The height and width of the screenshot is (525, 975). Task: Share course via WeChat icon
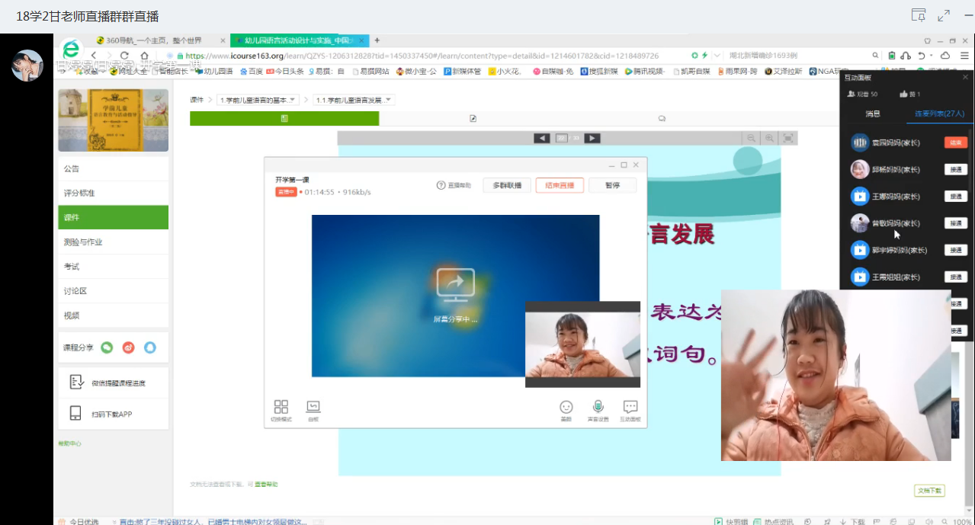point(107,347)
